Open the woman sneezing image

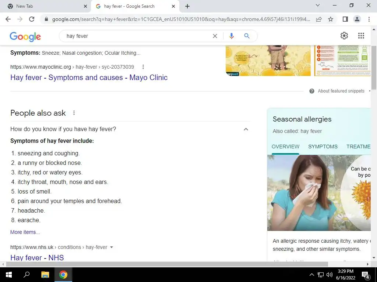click(x=319, y=193)
